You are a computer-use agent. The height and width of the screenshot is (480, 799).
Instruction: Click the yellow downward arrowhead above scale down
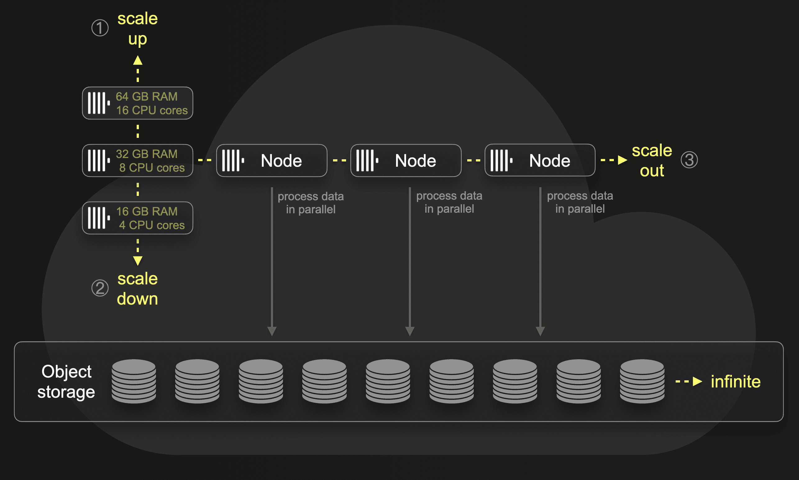tap(138, 261)
